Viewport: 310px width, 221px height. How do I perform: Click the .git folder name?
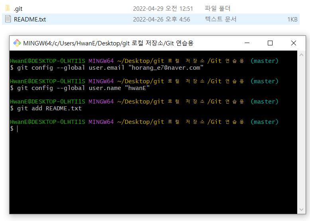point(18,9)
